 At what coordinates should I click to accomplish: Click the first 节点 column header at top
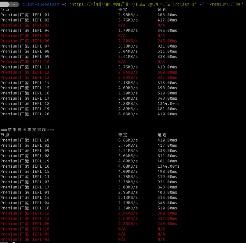[5, 10]
